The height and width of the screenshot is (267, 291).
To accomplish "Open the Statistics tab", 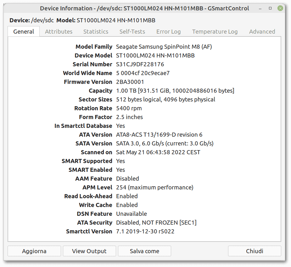I will pos(96,31).
